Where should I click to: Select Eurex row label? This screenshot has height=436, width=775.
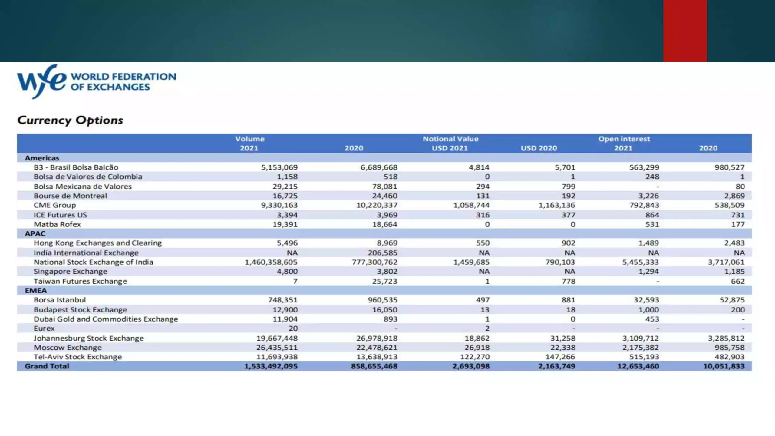click(44, 329)
